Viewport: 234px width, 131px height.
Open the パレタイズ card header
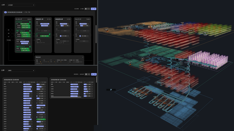coord(82,19)
